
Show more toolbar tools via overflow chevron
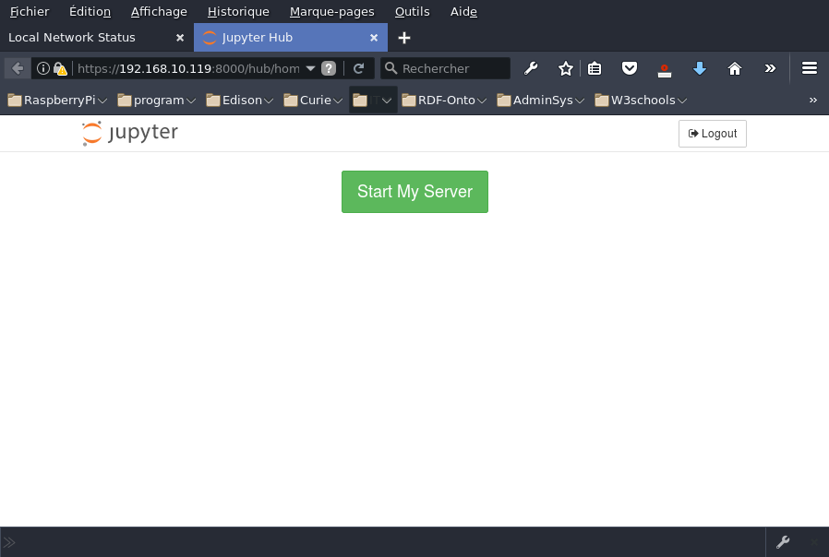(x=770, y=68)
